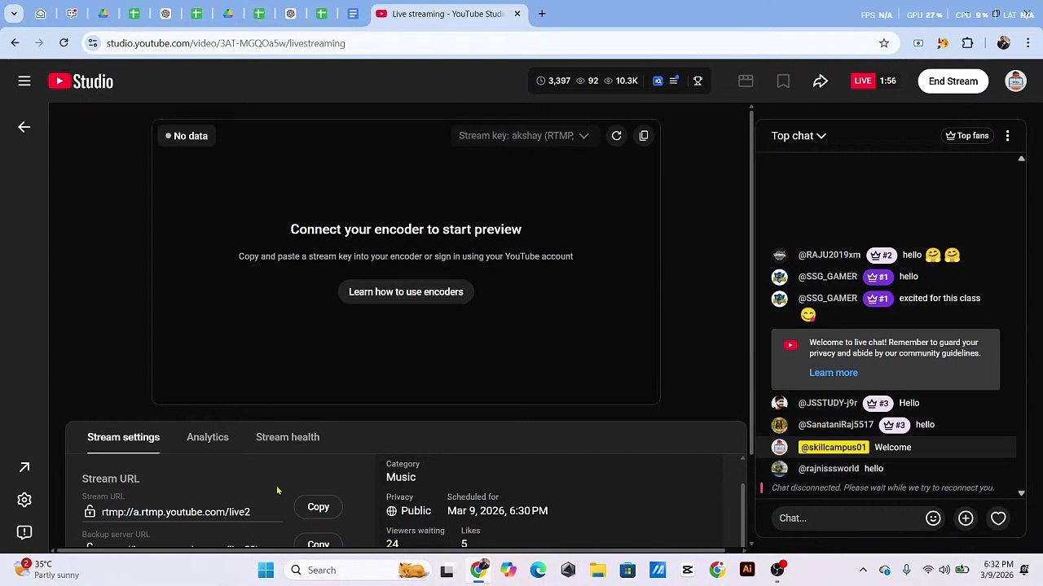Open chat options three-dot menu

point(1008,136)
